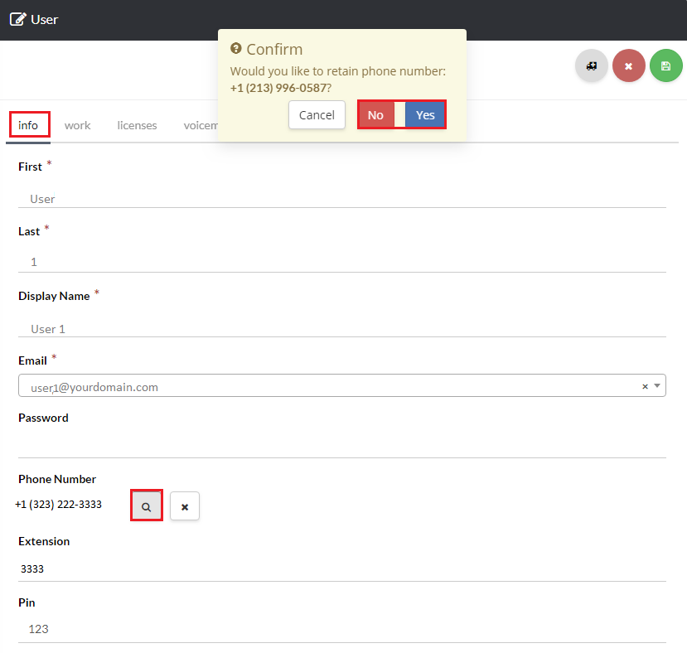Click the ambulance icon button
This screenshot has width=687, height=653.
pyautogui.click(x=592, y=65)
